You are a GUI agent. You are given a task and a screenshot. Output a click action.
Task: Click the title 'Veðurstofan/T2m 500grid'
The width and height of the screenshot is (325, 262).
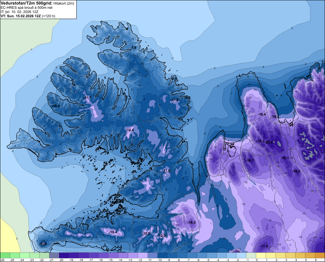point(27,3)
